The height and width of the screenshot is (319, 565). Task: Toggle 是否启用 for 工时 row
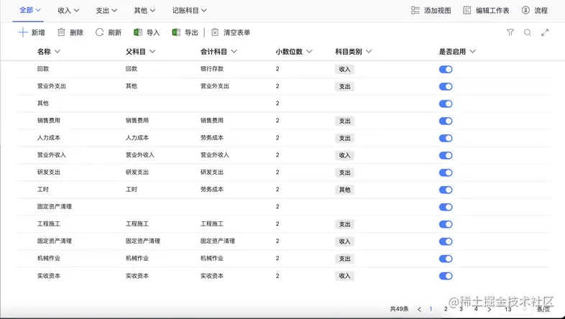446,190
